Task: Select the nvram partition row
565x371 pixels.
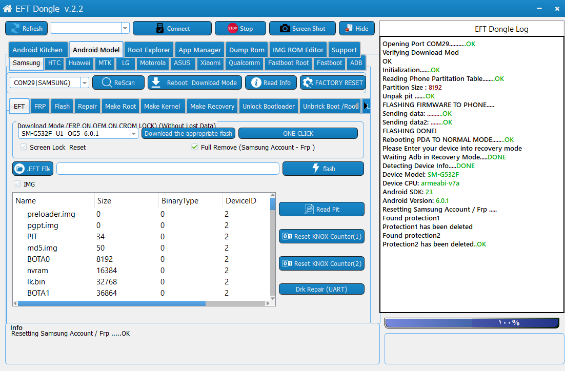Action: coord(142,271)
